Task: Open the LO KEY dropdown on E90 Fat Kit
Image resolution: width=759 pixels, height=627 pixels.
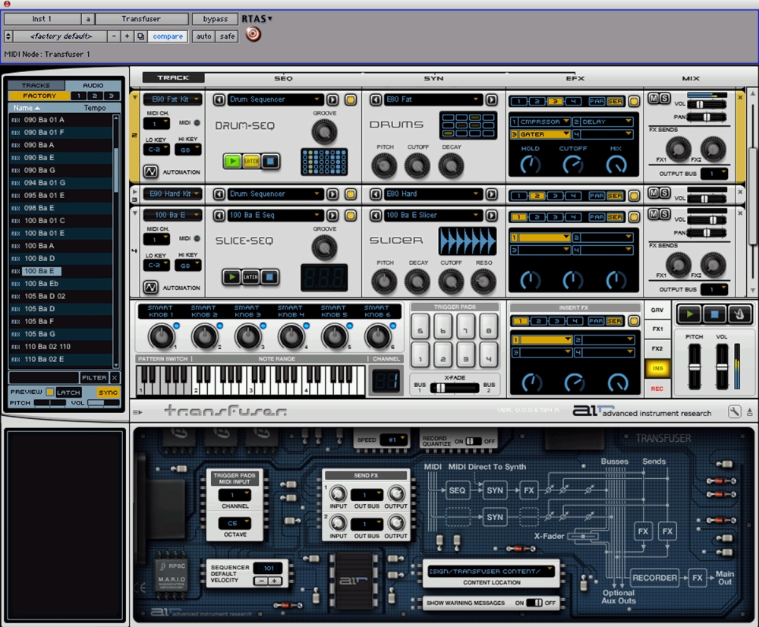Action: pyautogui.click(x=156, y=150)
